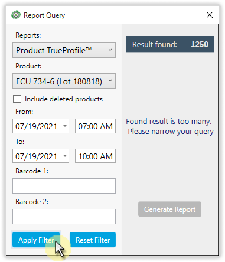Close the Report Query dialog
Image resolution: width=225 pixels, height=262 pixels.
coord(210,15)
